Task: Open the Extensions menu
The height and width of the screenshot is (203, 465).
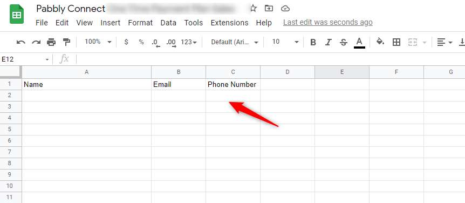Action: 230,23
